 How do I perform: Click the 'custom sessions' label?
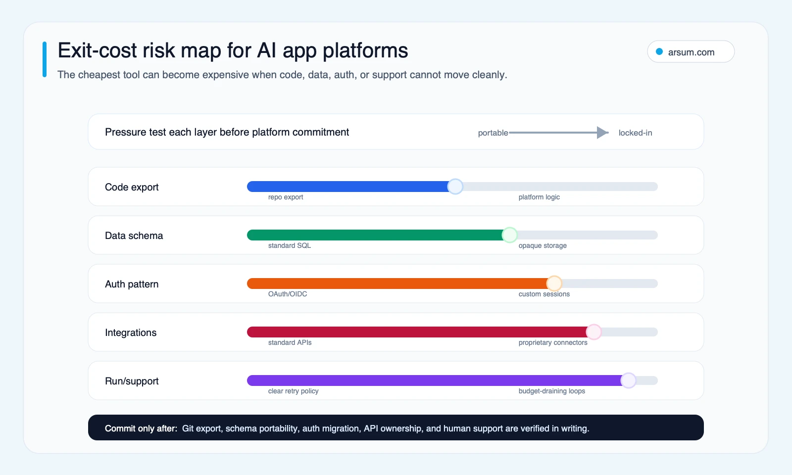(544, 294)
